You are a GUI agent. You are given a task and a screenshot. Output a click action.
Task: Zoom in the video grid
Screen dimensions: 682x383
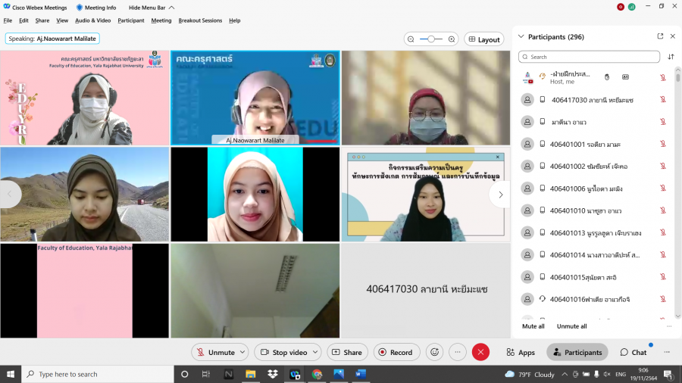[x=452, y=39]
